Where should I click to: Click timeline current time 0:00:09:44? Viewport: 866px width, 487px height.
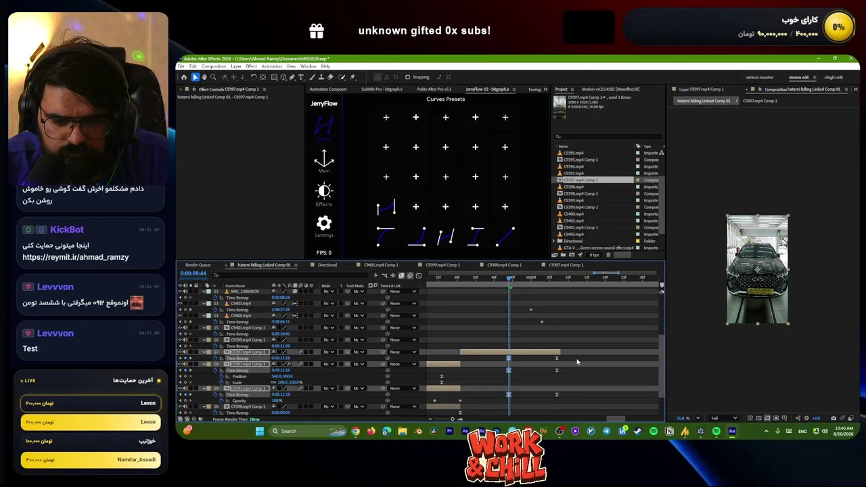[193, 273]
